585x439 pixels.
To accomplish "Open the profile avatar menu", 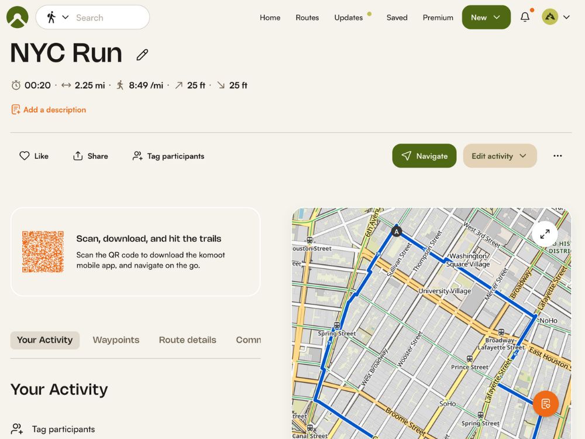I will [x=555, y=18].
